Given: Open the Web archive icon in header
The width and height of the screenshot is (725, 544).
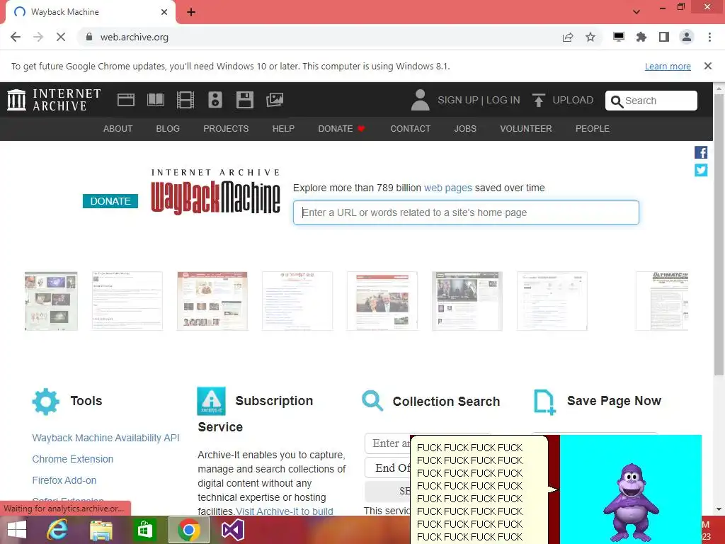Looking at the screenshot, I should click(x=126, y=100).
